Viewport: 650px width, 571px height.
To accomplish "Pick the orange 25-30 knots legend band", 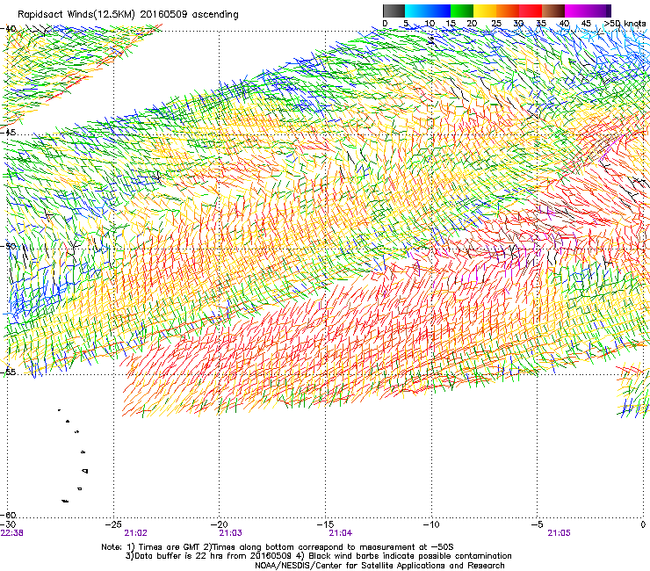I will click(508, 11).
